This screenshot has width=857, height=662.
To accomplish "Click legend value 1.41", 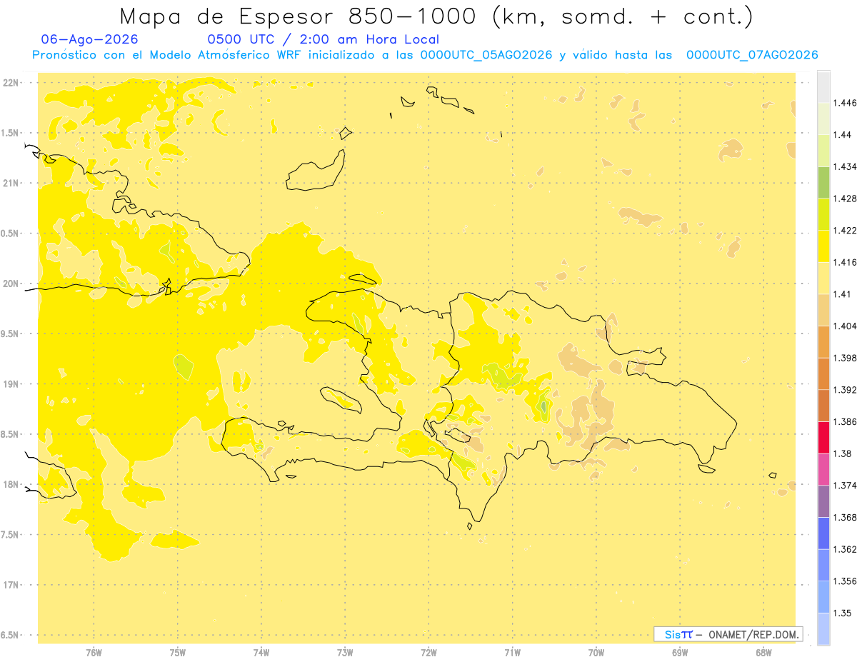I will 842,294.
